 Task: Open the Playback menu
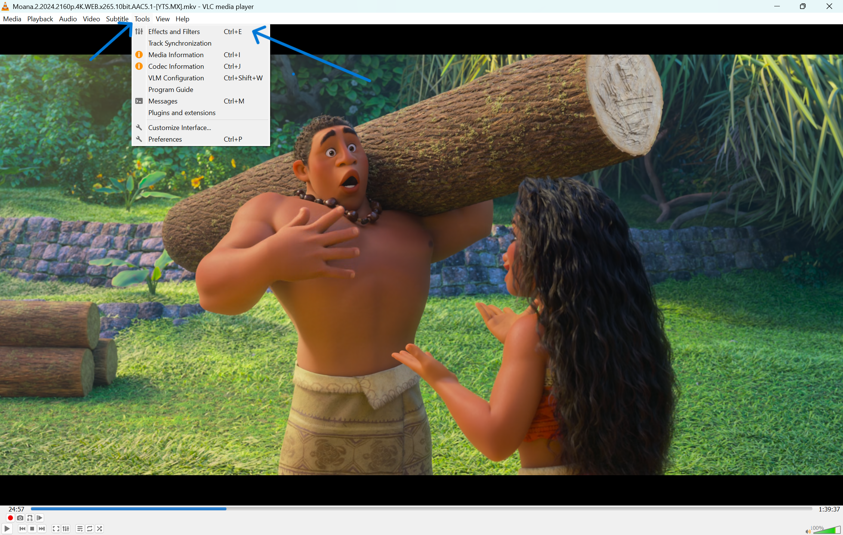coord(40,19)
